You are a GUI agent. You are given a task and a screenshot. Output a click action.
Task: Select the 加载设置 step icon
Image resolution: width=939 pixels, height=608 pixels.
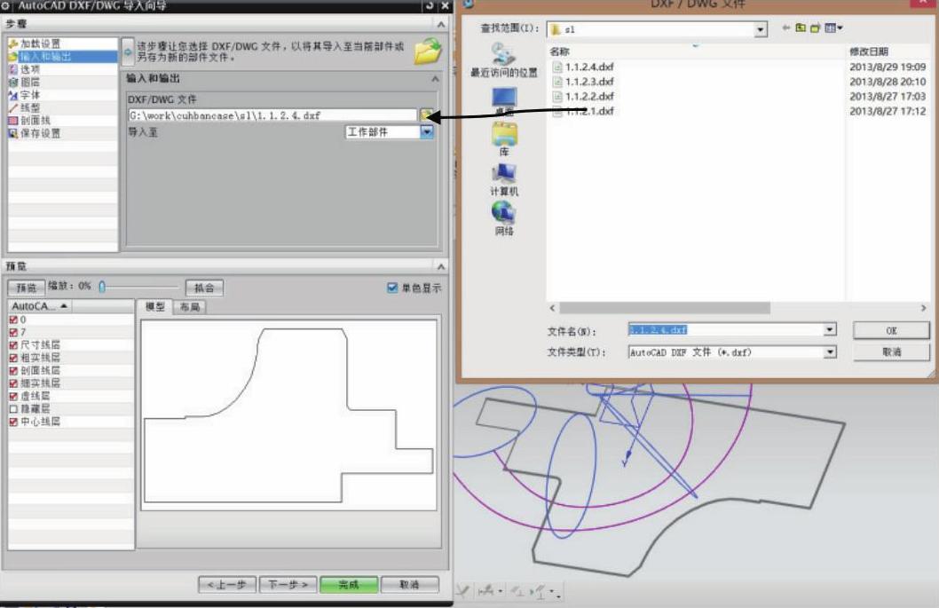tap(13, 43)
